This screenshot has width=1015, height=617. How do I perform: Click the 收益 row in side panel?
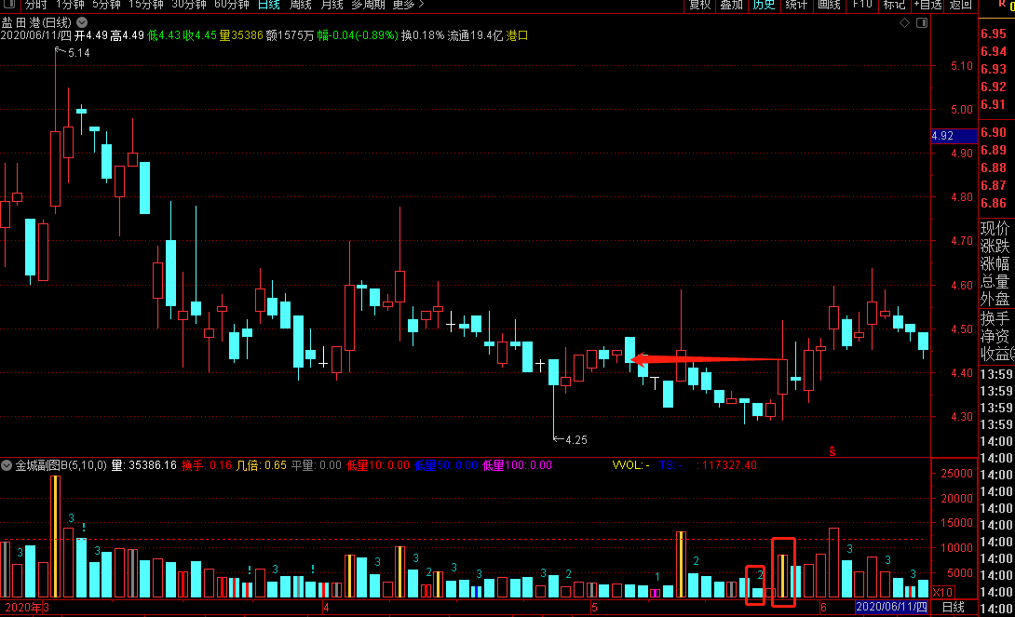point(996,354)
